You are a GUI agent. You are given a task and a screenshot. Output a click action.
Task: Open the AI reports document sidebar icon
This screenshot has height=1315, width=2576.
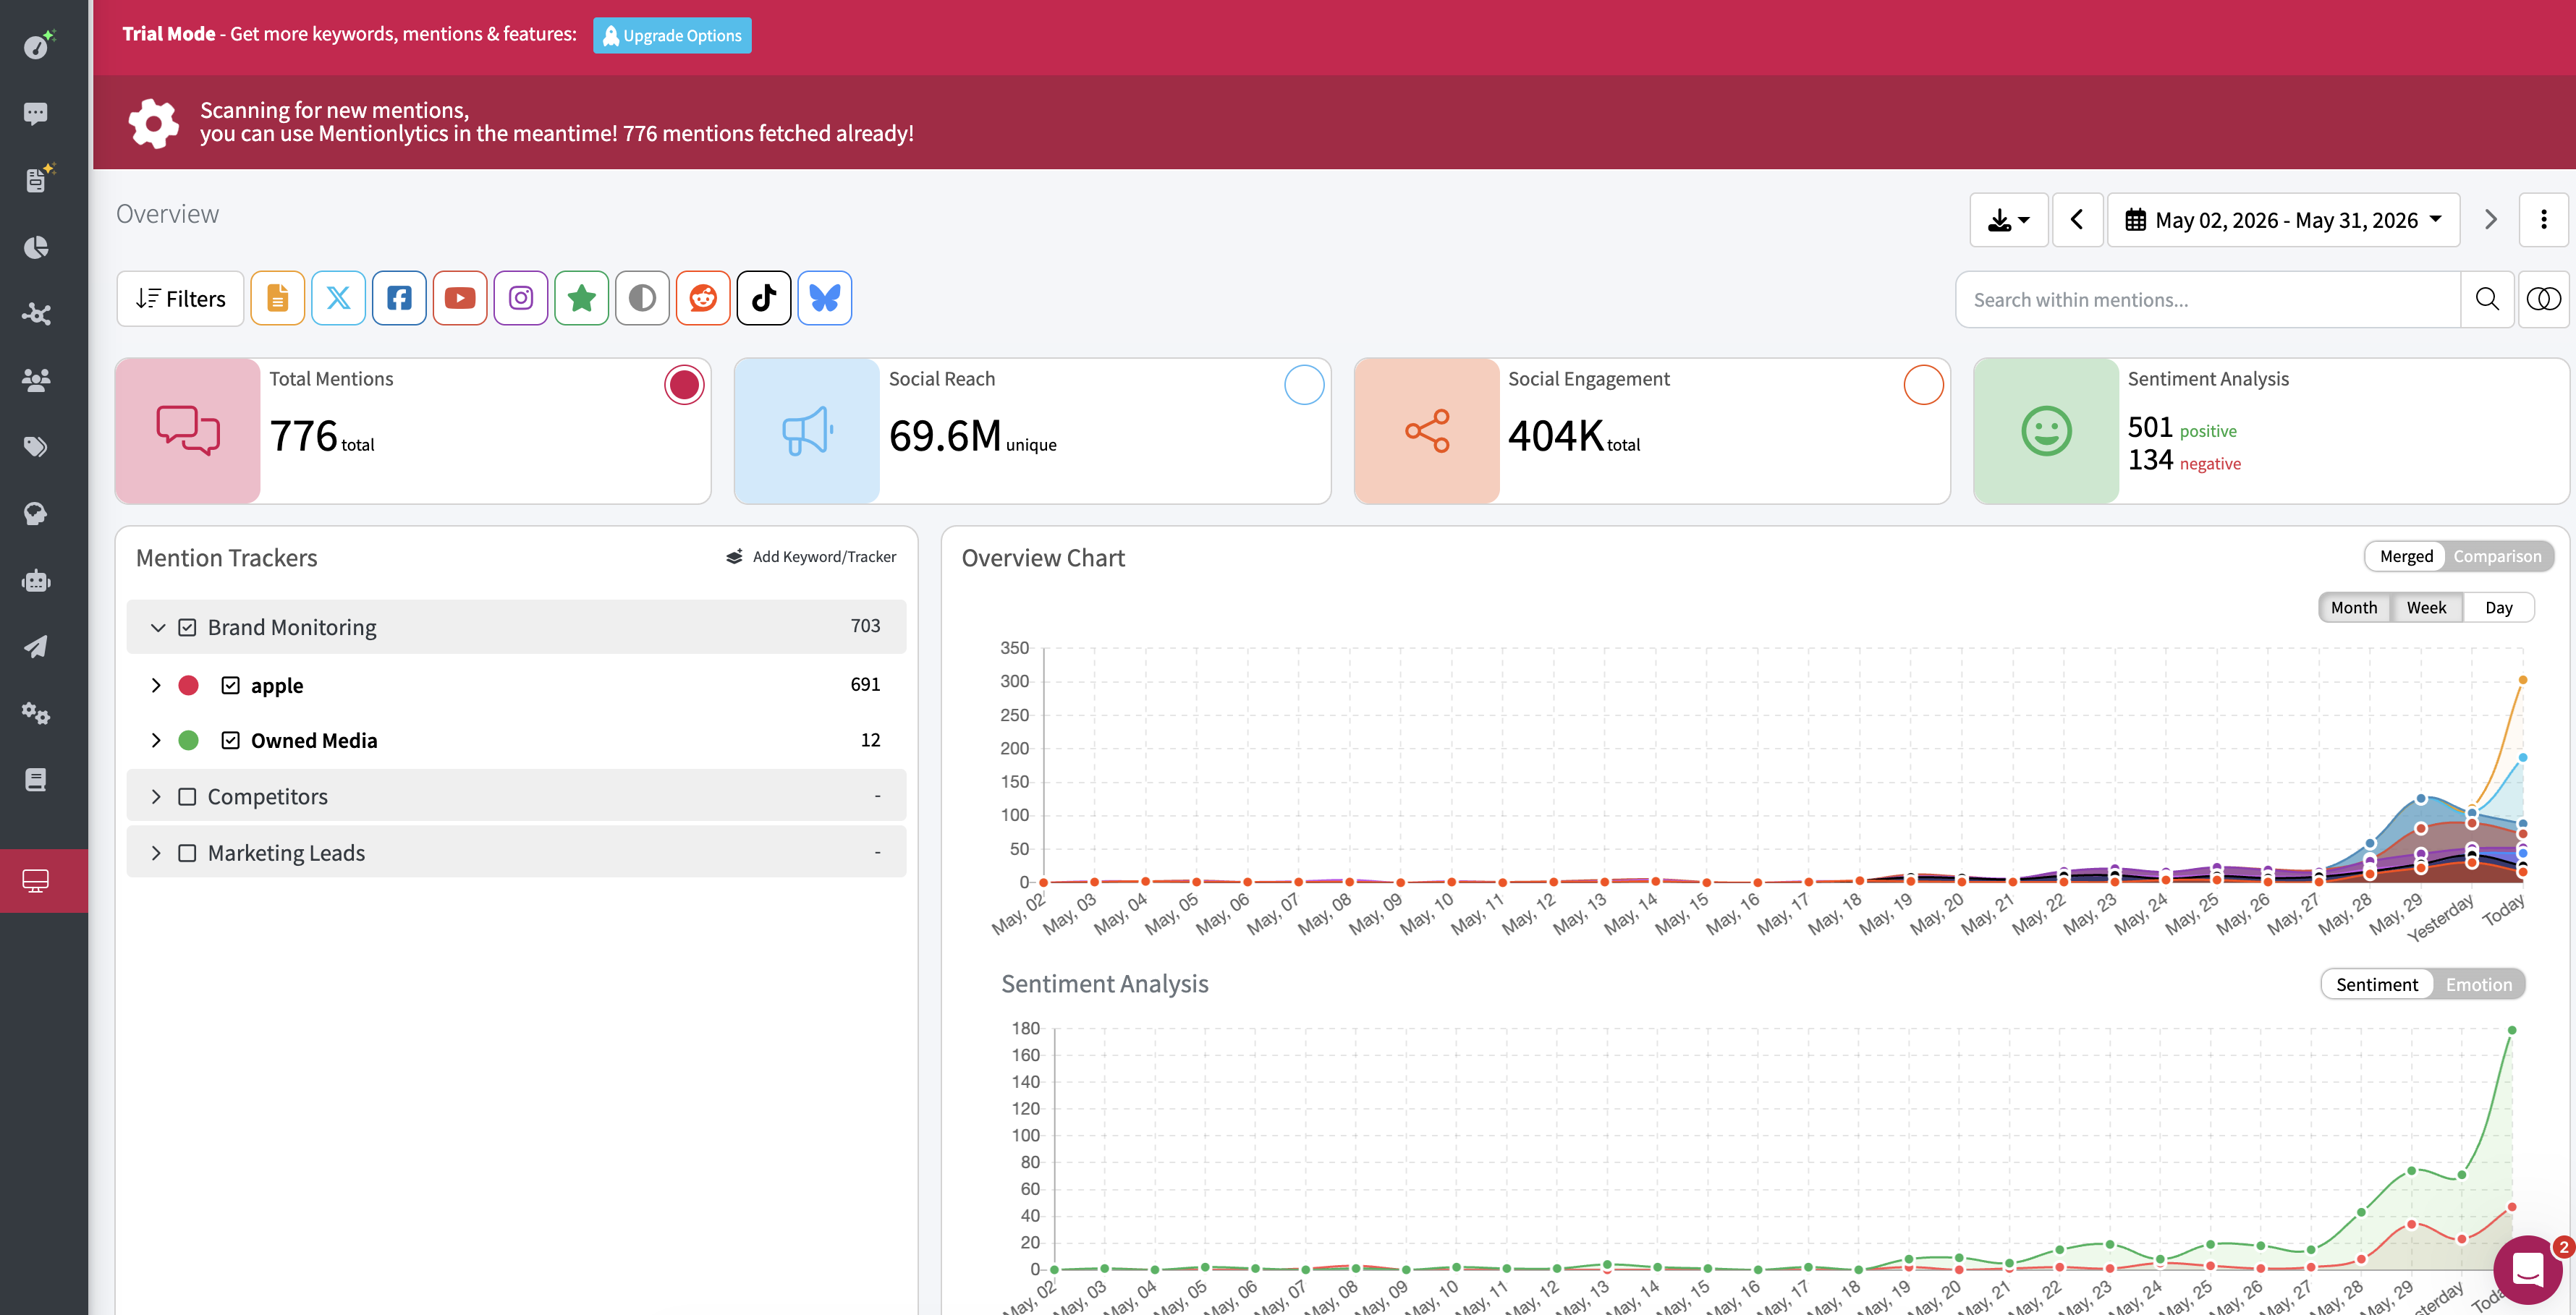click(37, 179)
